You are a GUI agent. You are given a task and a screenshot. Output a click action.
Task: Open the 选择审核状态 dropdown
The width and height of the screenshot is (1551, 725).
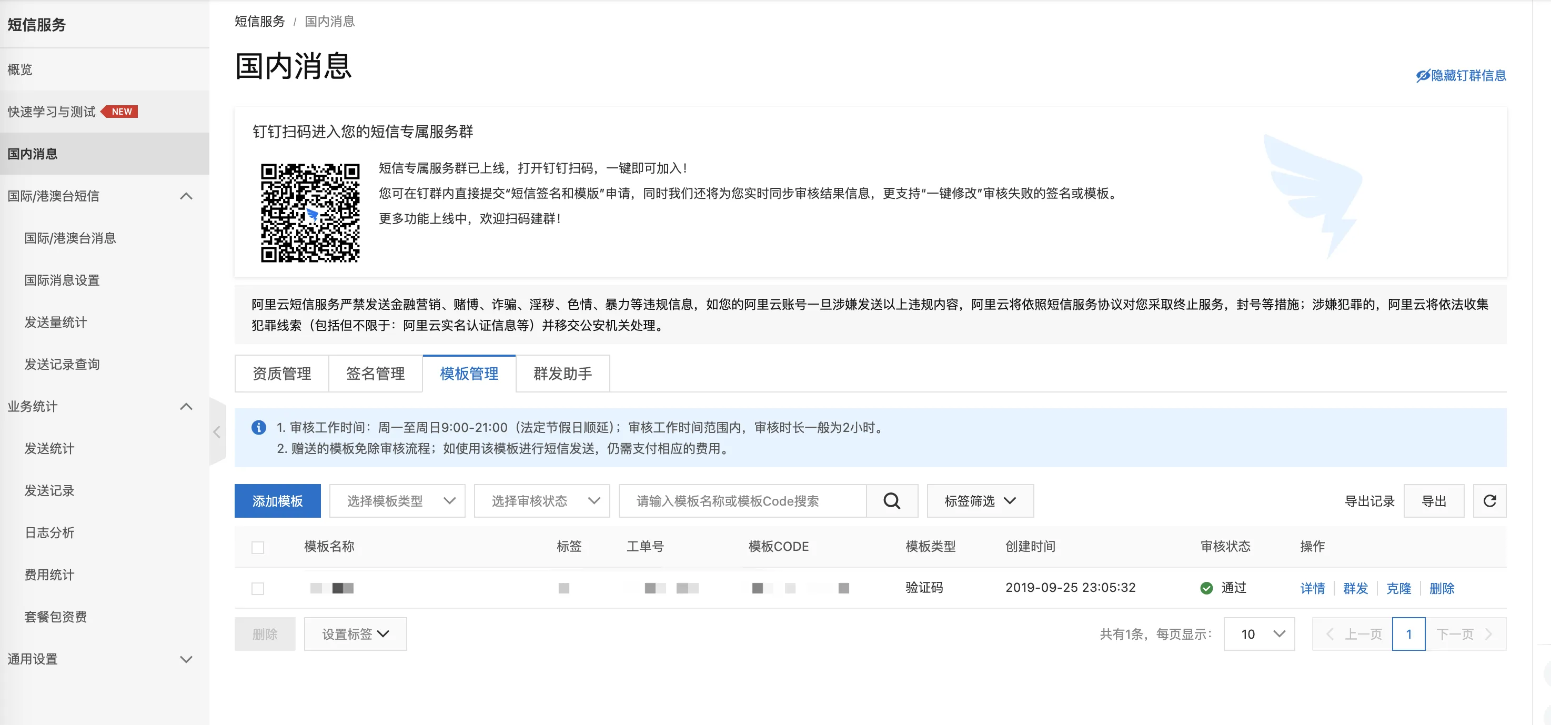(x=542, y=501)
